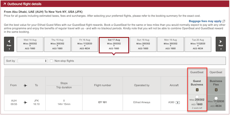Select Sat 17 Aug date tab
This screenshot has width=230, height=115.
coord(114,45)
